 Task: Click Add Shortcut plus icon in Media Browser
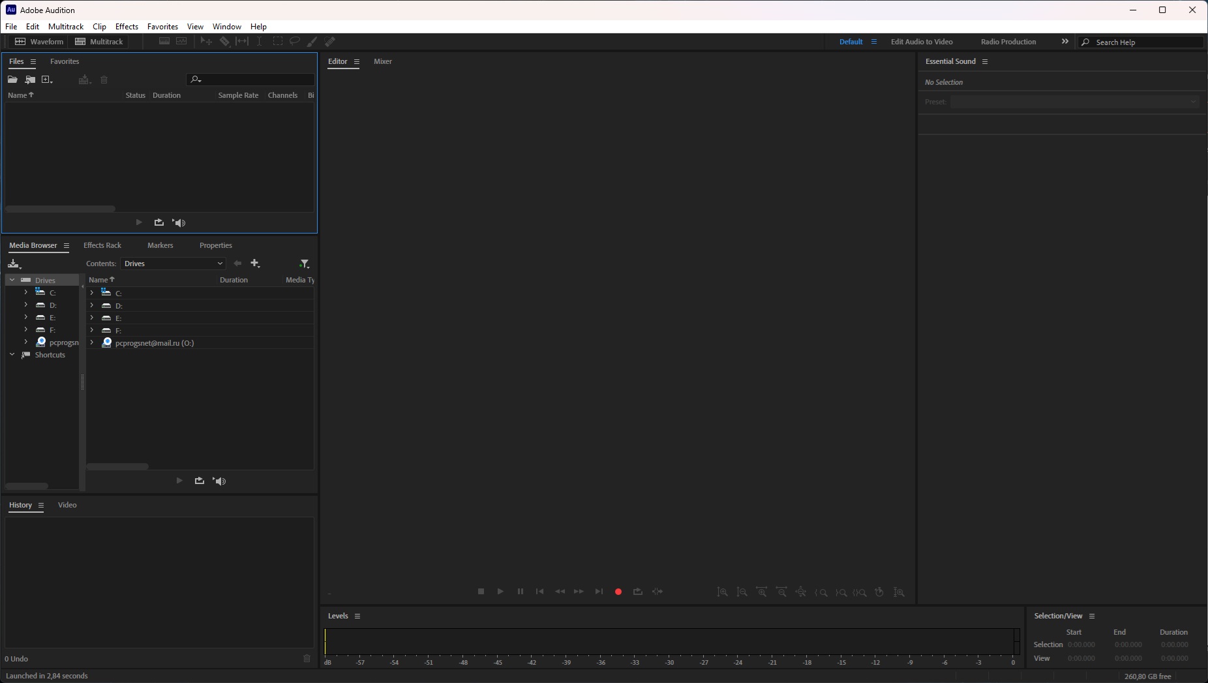(x=255, y=264)
